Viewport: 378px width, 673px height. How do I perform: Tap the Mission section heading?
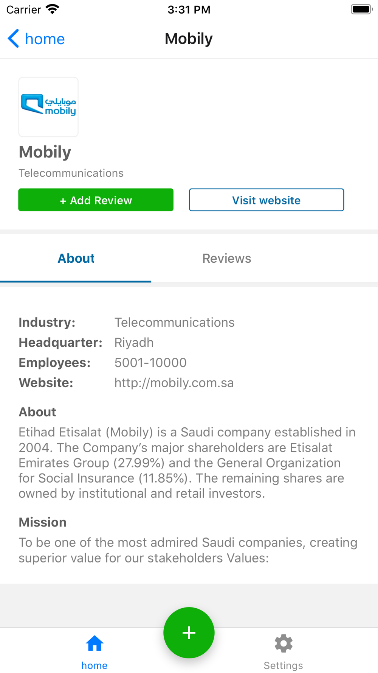(43, 522)
